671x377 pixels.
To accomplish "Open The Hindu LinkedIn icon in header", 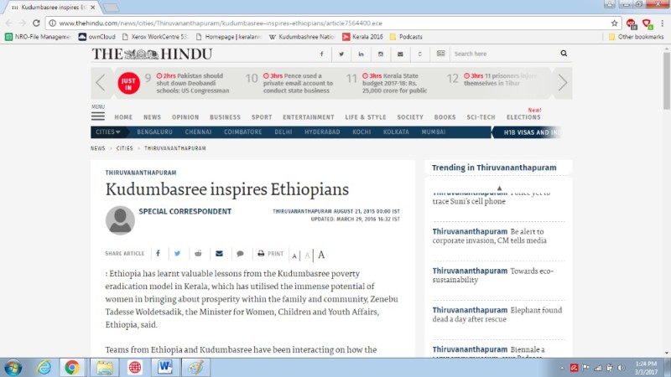I will tap(361, 54).
